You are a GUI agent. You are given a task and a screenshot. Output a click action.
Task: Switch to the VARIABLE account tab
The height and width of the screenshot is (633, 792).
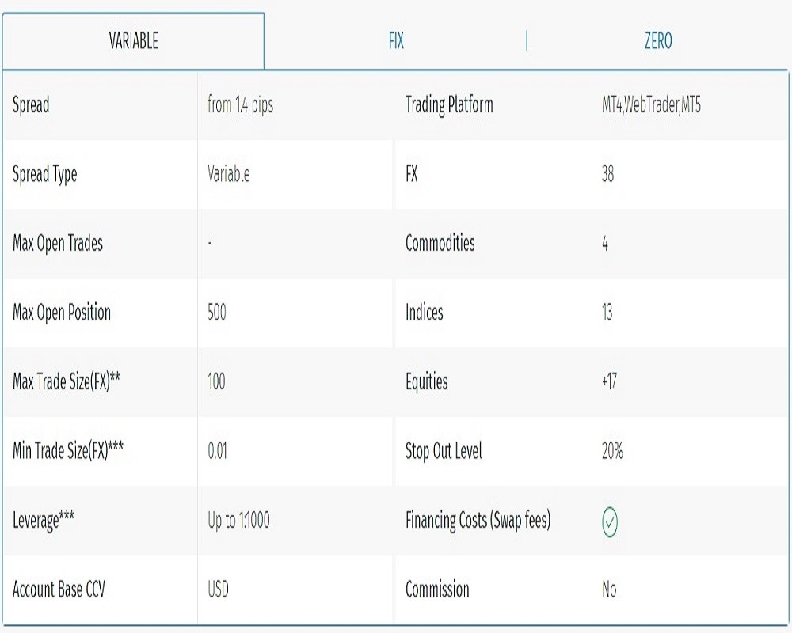pos(133,41)
